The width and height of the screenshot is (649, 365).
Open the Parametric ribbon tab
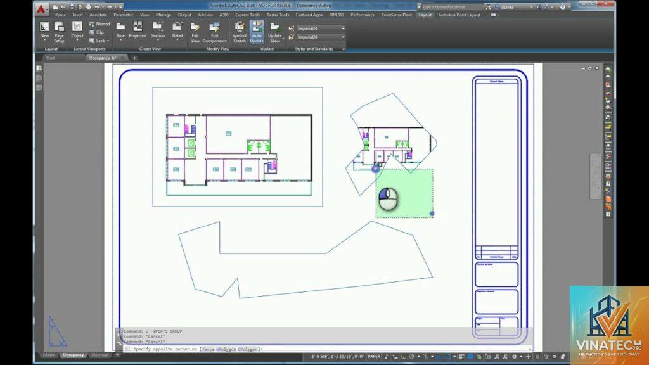pos(124,15)
